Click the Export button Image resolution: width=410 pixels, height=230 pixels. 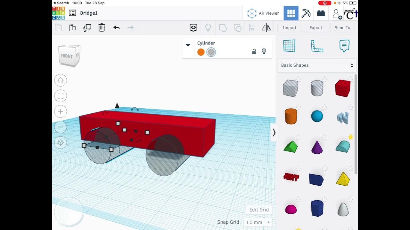pyautogui.click(x=316, y=27)
